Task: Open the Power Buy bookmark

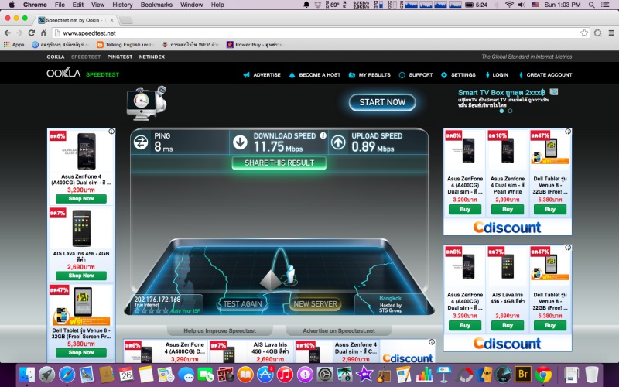Action: (x=255, y=45)
